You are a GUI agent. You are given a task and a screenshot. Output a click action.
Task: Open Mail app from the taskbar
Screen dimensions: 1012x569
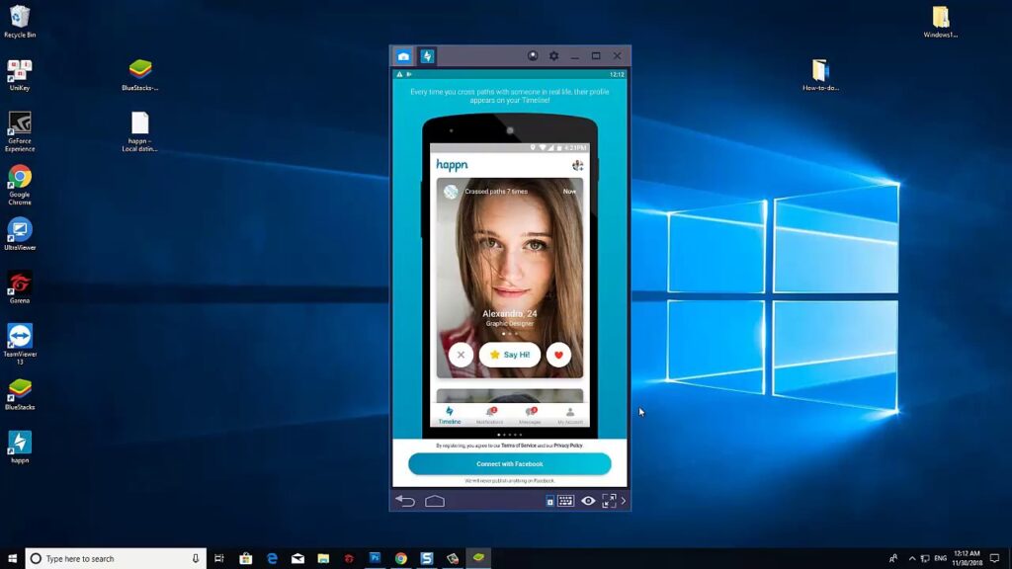point(297,559)
